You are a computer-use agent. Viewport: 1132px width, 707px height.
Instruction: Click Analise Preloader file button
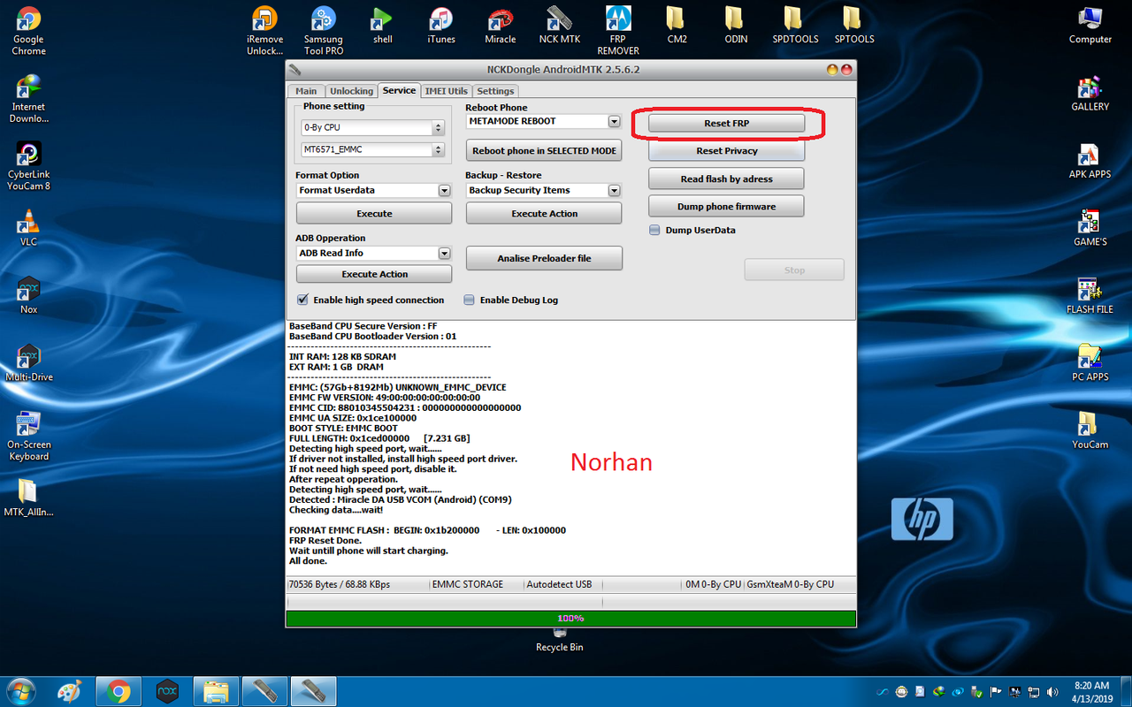[x=544, y=258]
